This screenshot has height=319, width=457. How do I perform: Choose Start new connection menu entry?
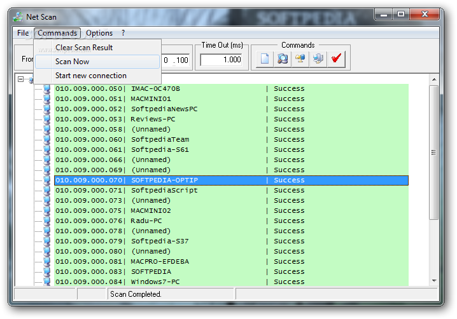tap(97, 76)
